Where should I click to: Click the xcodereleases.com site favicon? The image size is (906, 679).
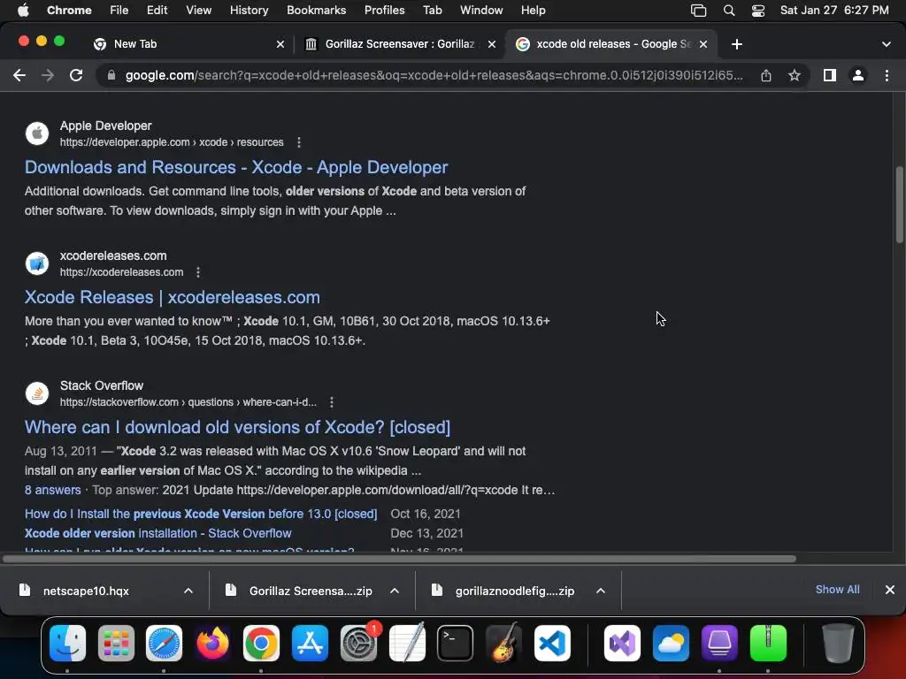[37, 263]
